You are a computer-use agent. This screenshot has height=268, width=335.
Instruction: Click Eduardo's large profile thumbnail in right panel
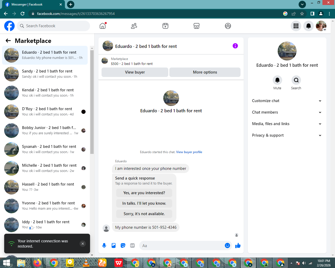[x=287, y=51]
